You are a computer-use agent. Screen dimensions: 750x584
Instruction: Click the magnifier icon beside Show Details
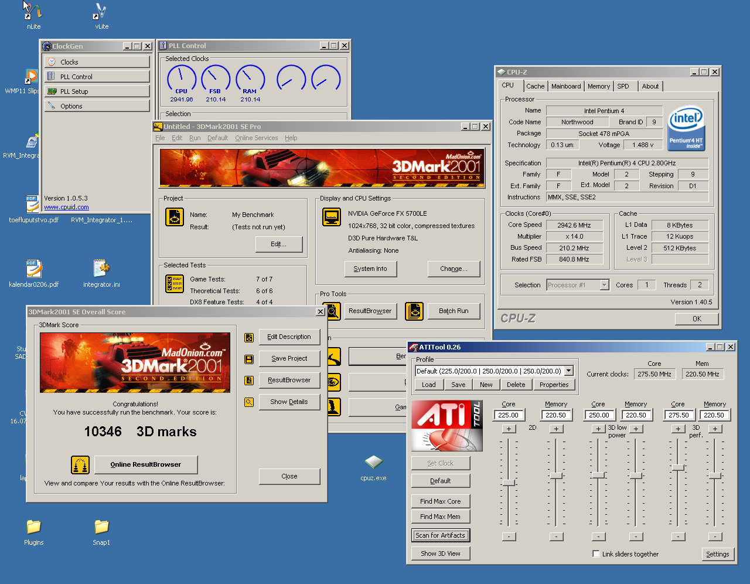pos(249,402)
